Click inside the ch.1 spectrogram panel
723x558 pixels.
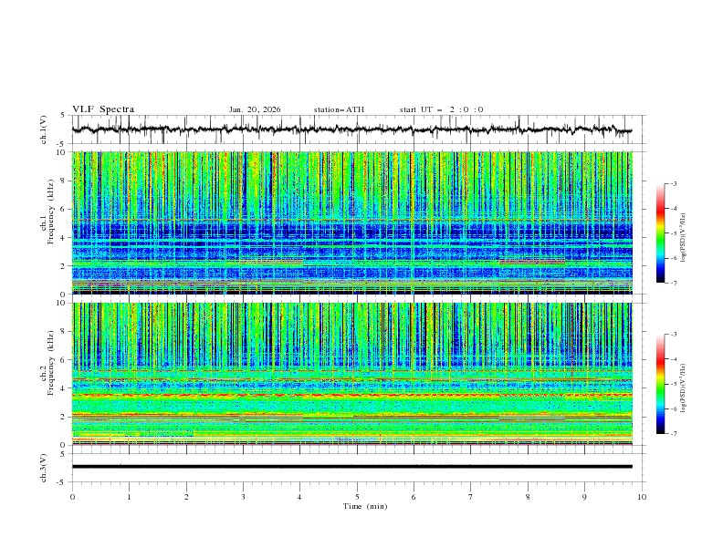(356, 222)
